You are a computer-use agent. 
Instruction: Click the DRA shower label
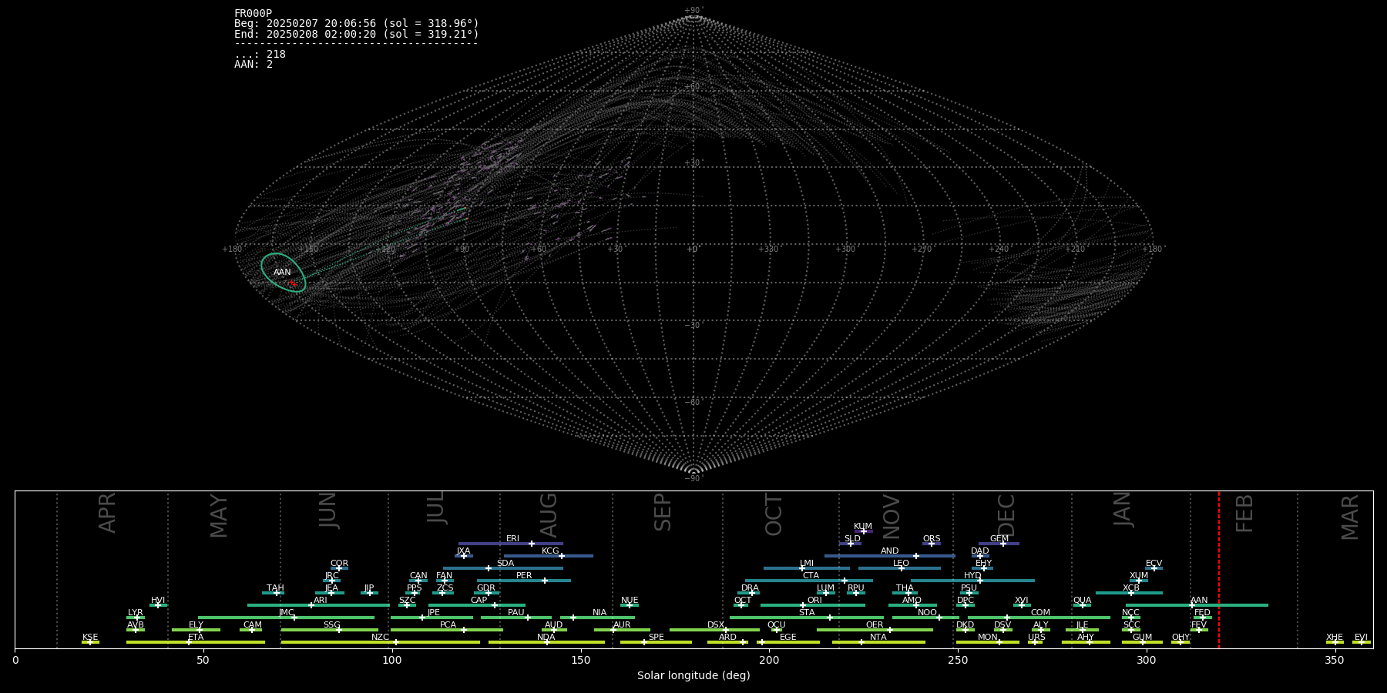pos(750,588)
